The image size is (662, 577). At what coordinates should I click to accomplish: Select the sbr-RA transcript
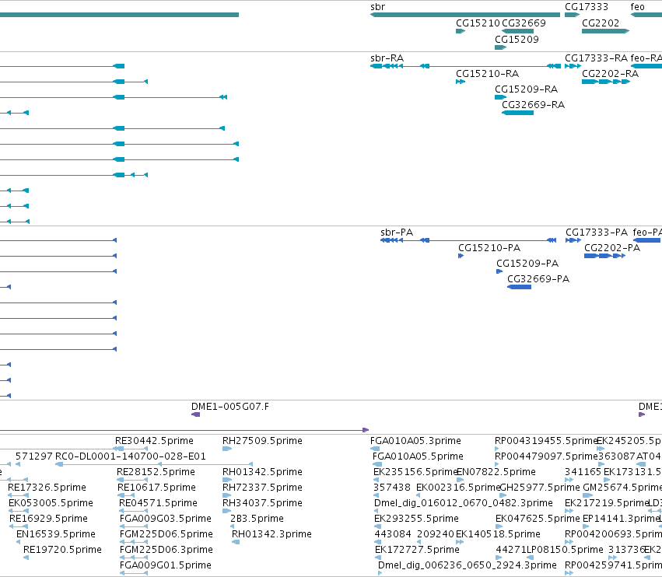coord(466,66)
